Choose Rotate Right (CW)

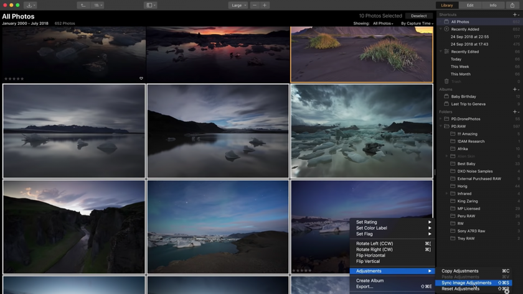393,249
